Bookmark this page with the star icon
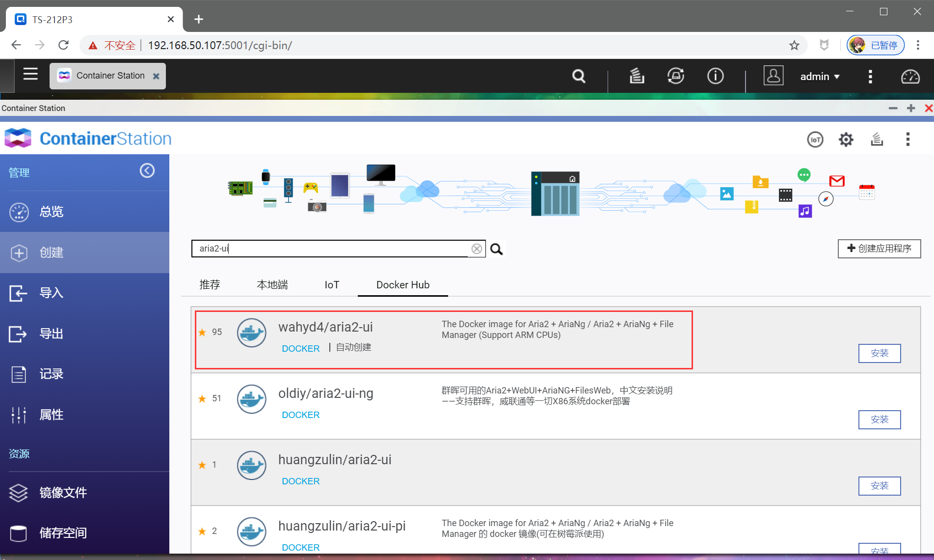The image size is (934, 560). coord(794,45)
